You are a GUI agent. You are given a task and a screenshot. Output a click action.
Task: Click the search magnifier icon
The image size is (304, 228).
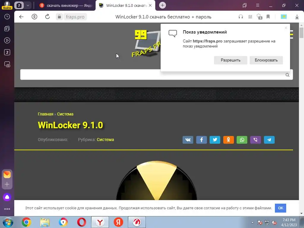click(x=287, y=75)
